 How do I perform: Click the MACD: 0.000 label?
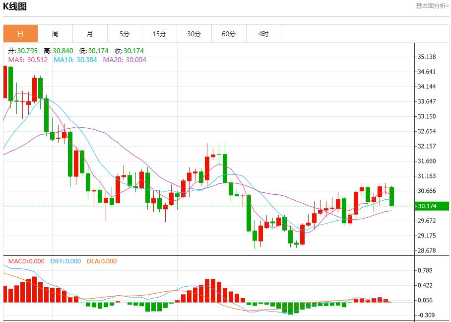[26, 261]
